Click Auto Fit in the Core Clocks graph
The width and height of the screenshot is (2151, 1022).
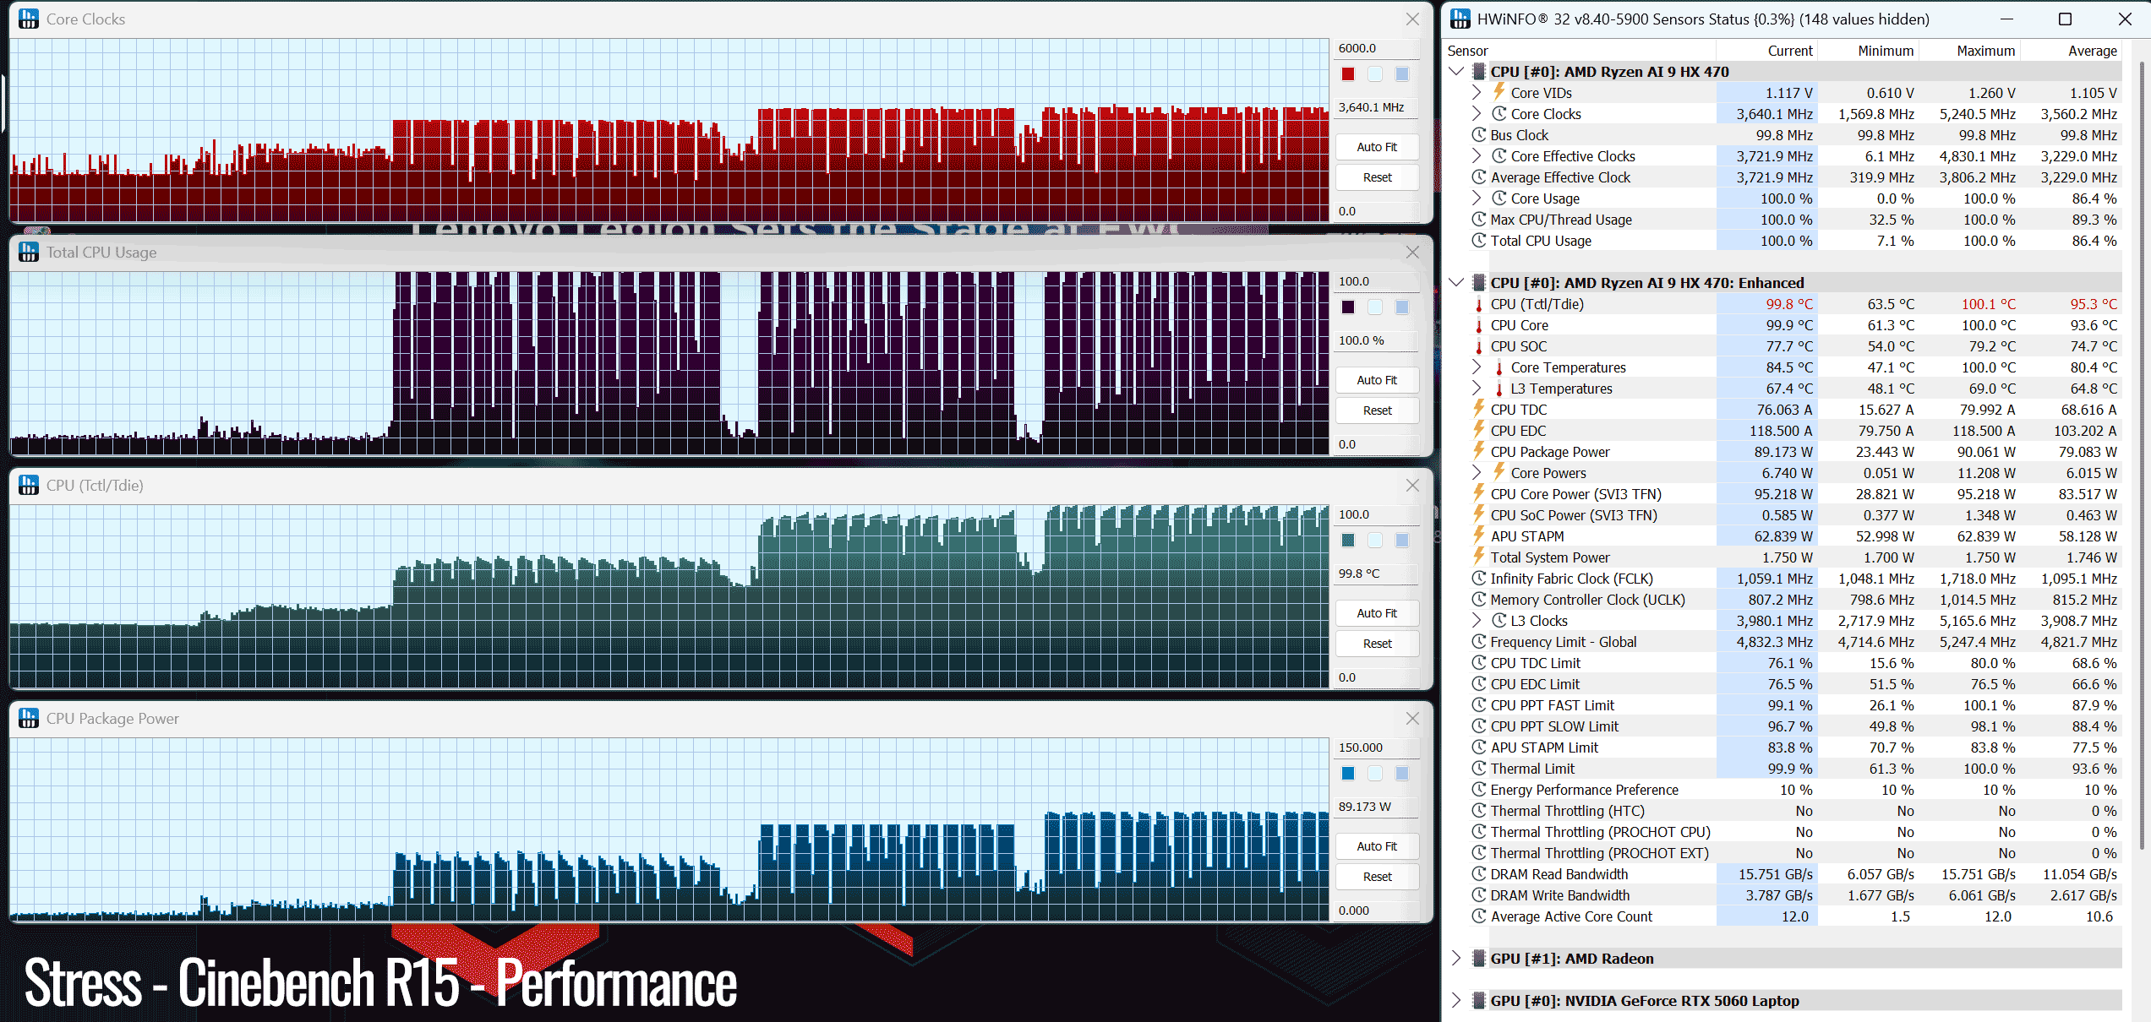point(1377,147)
